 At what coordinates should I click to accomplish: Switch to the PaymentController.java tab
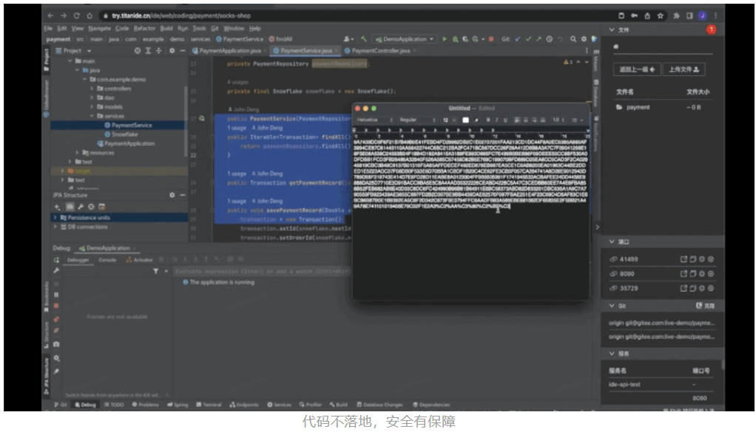tap(377, 51)
